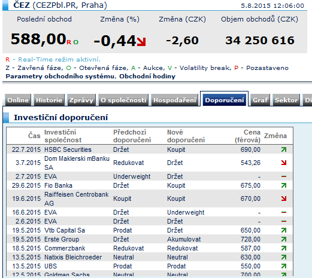
Task: Click the red dash in 2.6.2015 EVA row
Action: point(284,221)
